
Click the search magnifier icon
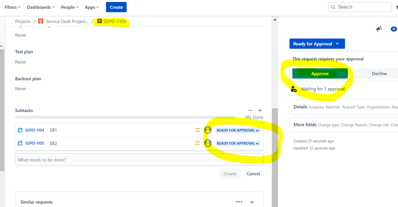pos(333,7)
